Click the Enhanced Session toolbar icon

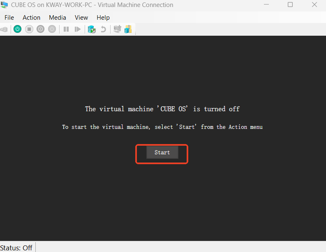117,29
